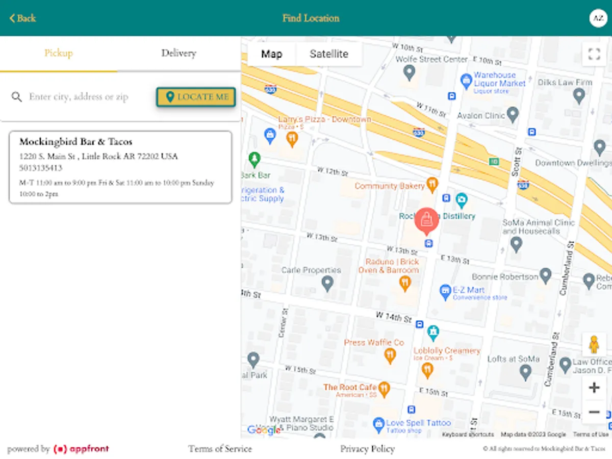Viewport: 612px width, 459px height.
Task: Click the SoMa Animal Clinic map pin
Action: tap(516, 244)
